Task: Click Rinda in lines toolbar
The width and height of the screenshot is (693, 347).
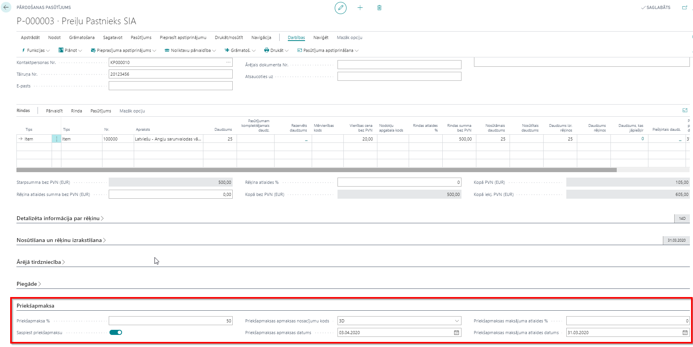Action: (x=77, y=111)
